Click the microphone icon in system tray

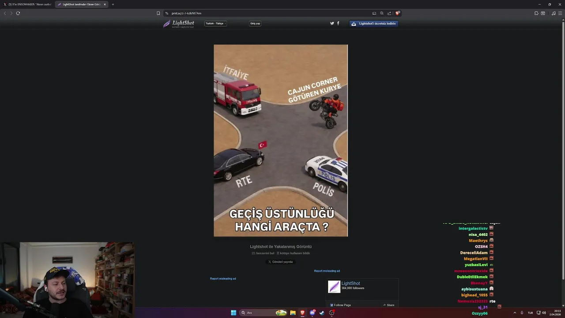(522, 313)
